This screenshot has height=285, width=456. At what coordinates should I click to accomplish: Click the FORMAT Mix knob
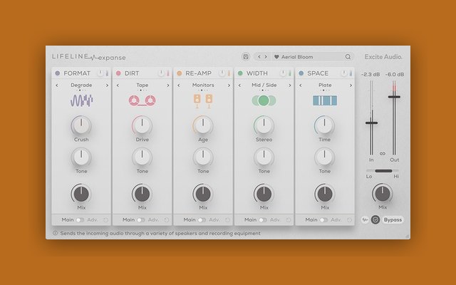81,194
